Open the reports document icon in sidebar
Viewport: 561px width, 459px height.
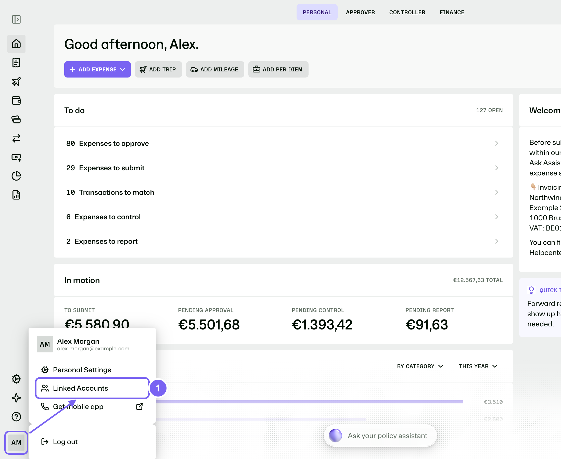(16, 195)
